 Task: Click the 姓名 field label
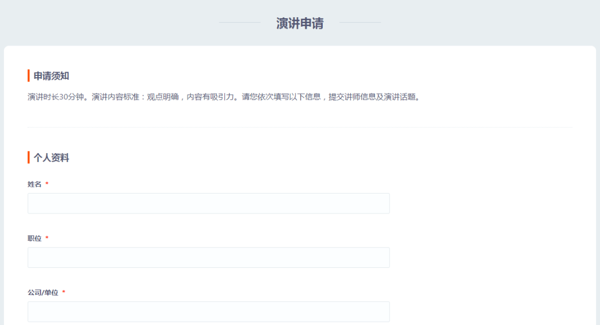(34, 184)
